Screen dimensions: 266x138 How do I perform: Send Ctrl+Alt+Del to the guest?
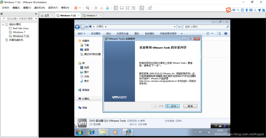point(87,8)
